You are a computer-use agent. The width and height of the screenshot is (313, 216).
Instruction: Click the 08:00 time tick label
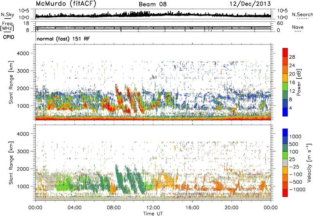coord(113,208)
